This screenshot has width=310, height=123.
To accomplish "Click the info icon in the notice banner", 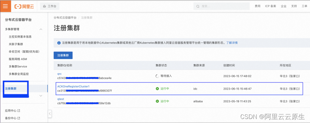I will pos(59,43).
